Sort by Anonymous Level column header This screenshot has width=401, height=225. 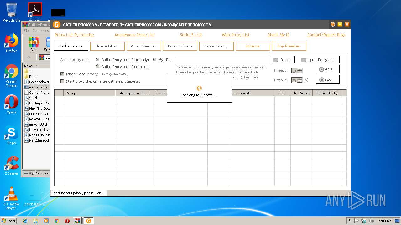(x=135, y=93)
